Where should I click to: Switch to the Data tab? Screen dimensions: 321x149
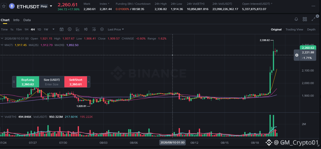27,20
